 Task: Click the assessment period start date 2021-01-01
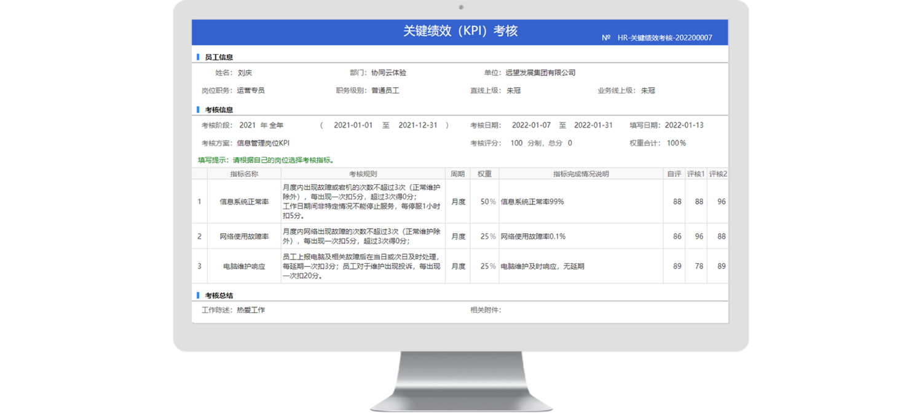(353, 125)
